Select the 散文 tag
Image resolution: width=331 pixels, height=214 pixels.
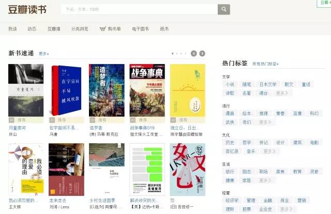(289, 84)
